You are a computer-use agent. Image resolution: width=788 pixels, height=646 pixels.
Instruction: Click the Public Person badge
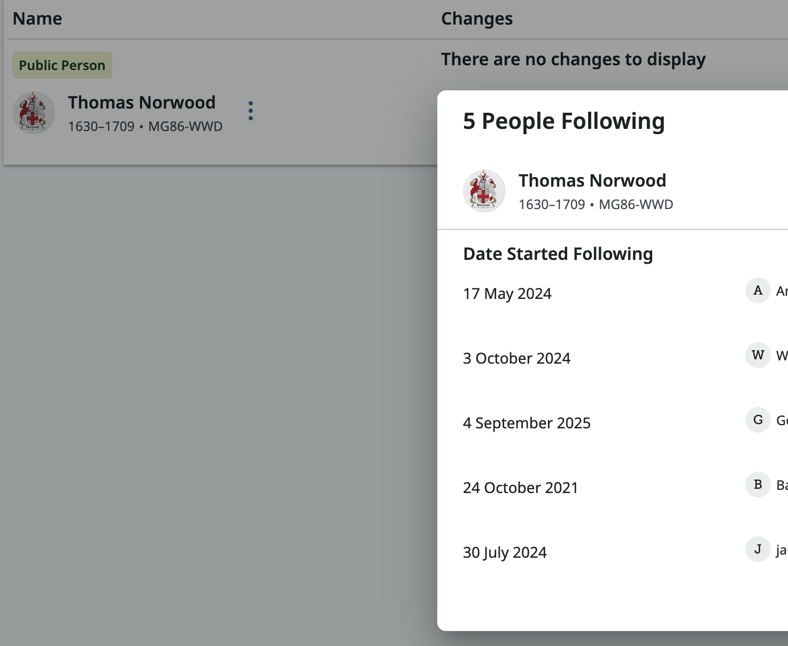click(62, 65)
